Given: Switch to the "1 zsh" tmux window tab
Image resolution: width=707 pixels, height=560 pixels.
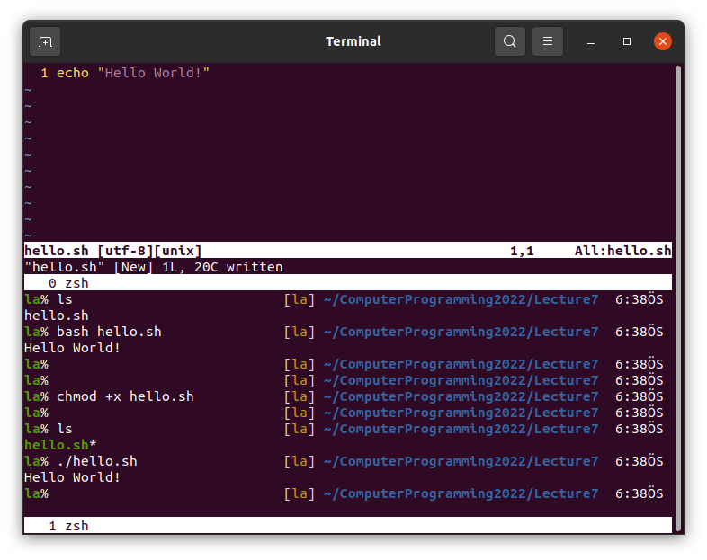Looking at the screenshot, I should 68,526.
